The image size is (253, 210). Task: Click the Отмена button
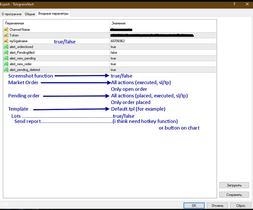pyautogui.click(x=217, y=206)
